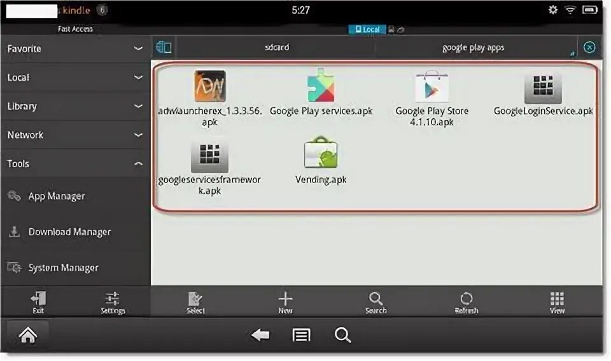Expand the Local section
This screenshot has height=361, width=611.
(75, 78)
